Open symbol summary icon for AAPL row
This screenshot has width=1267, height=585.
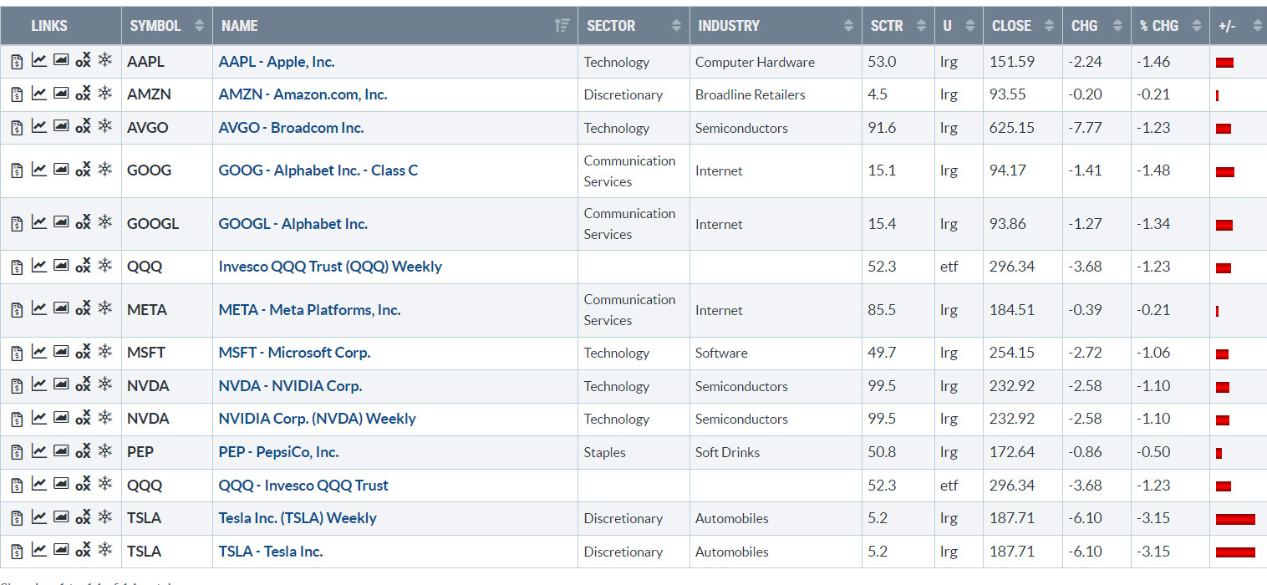point(17,61)
